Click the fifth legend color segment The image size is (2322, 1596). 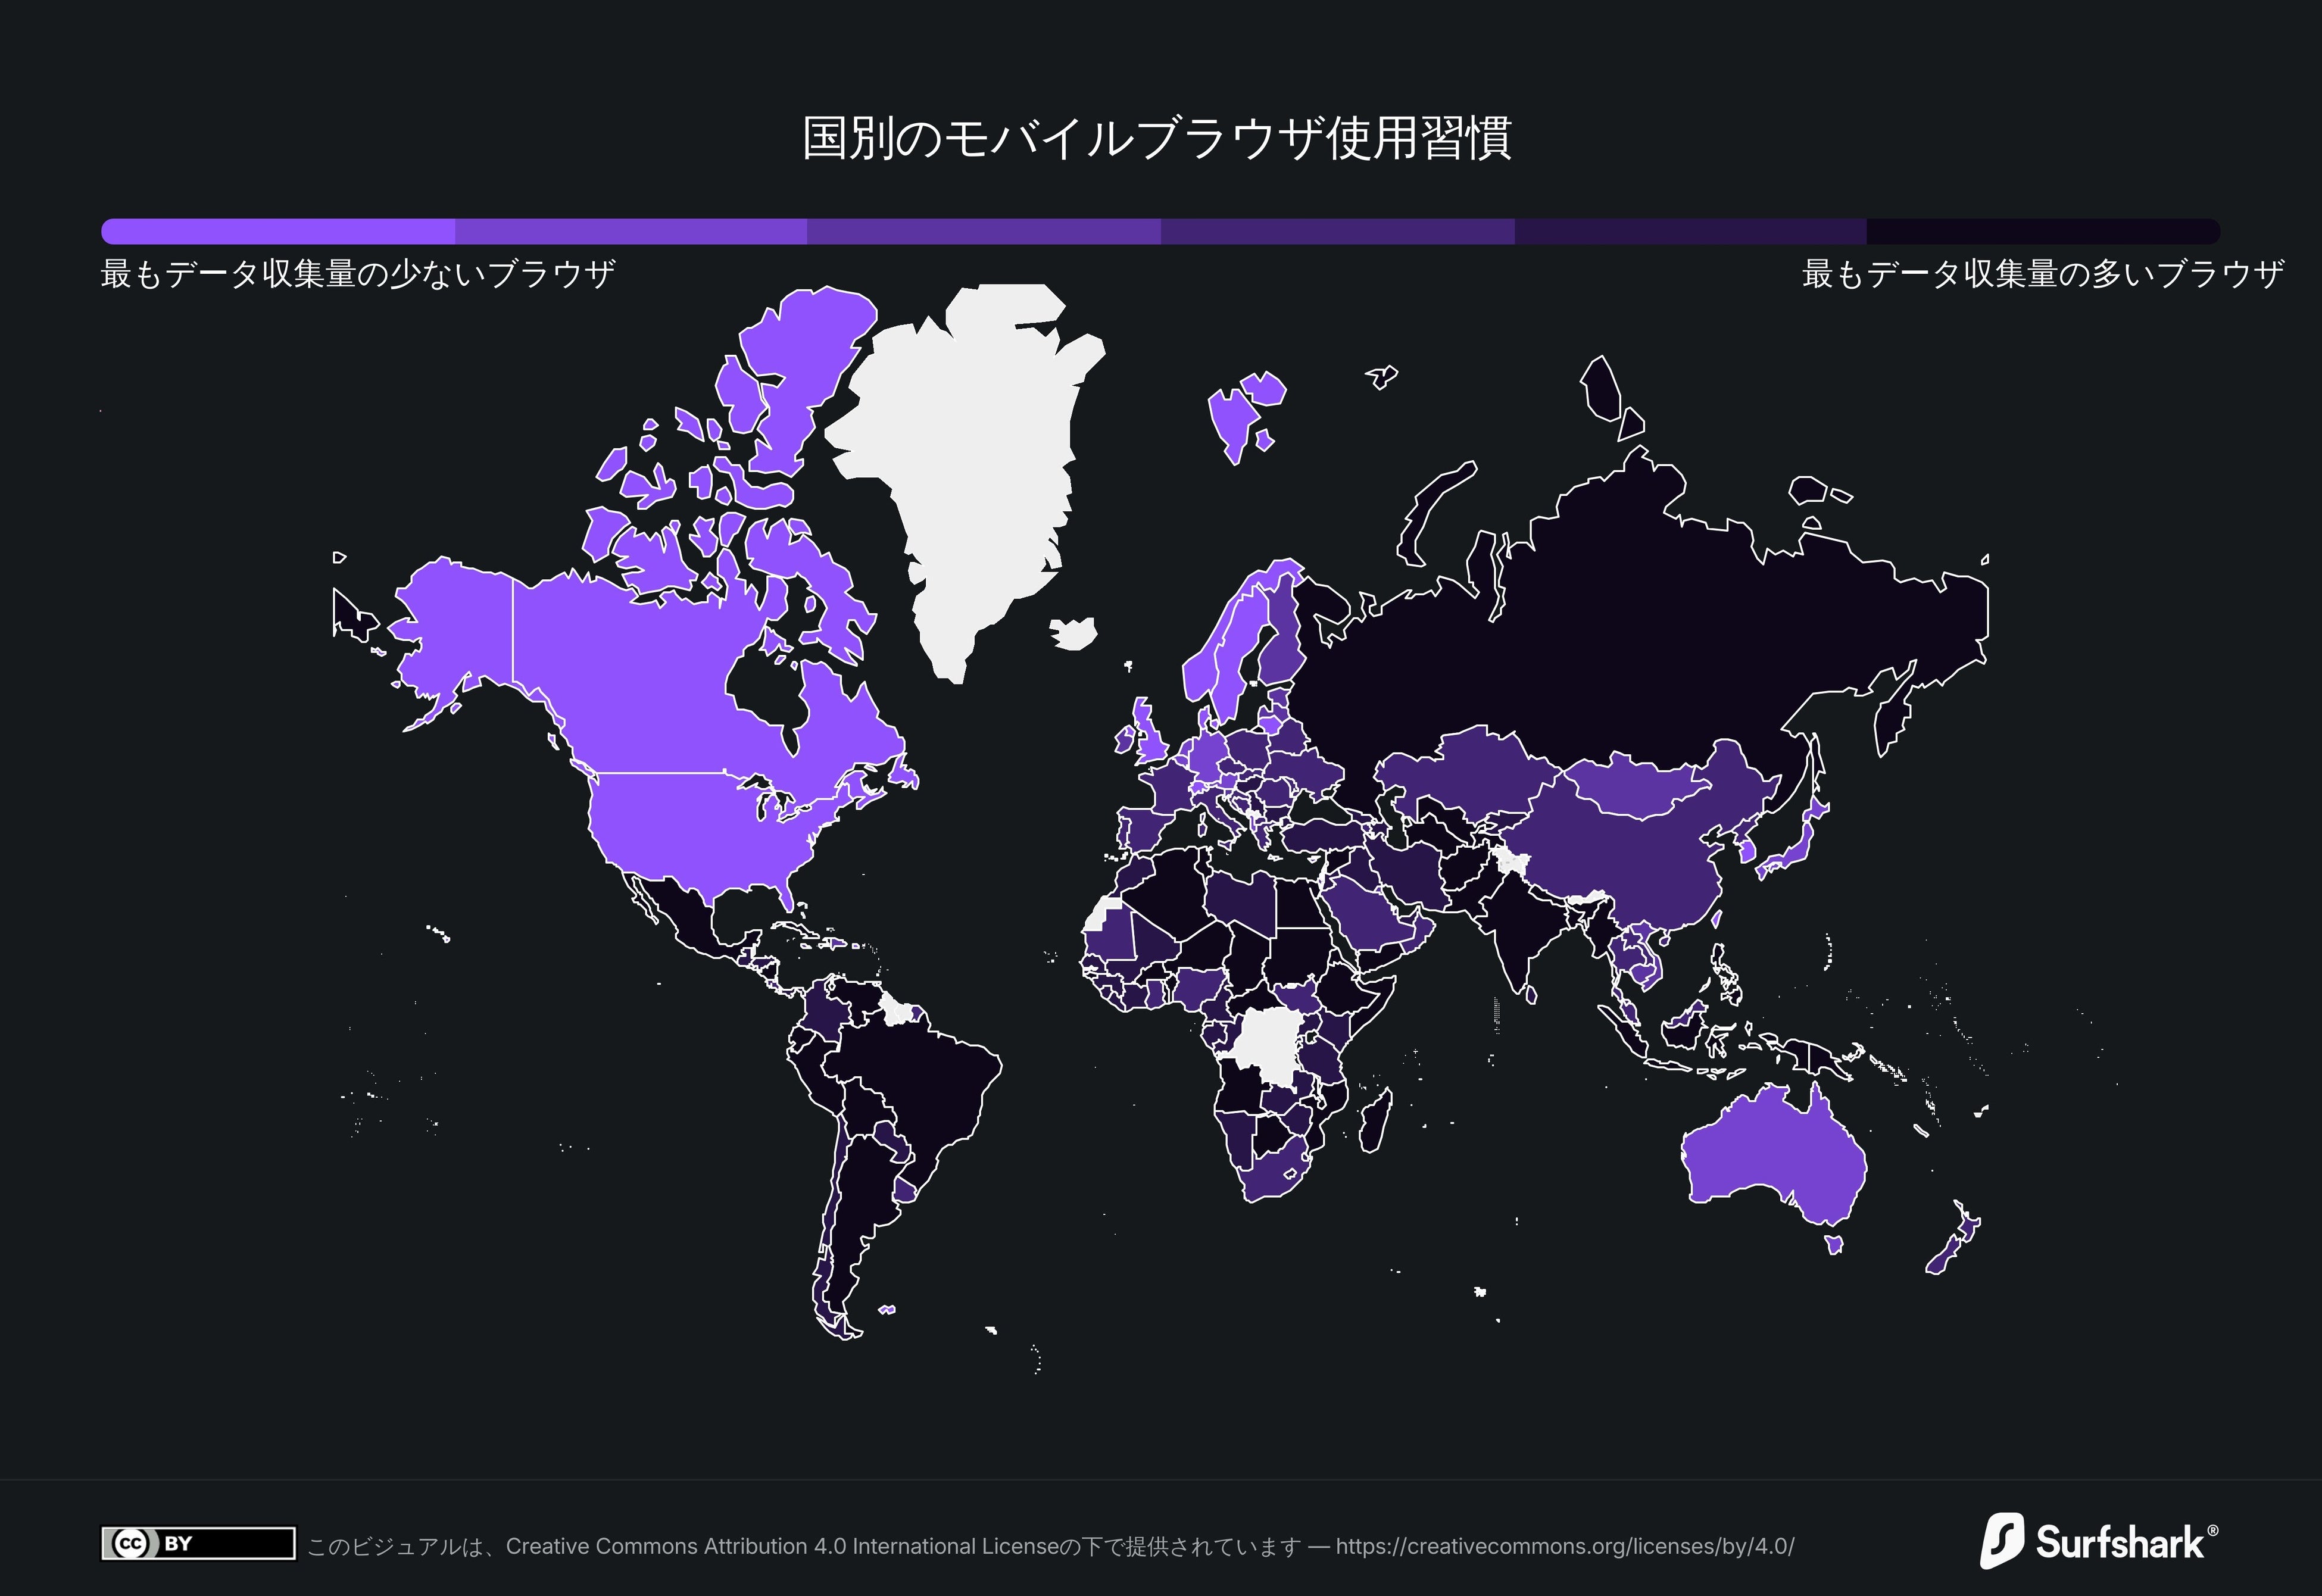(1690, 231)
